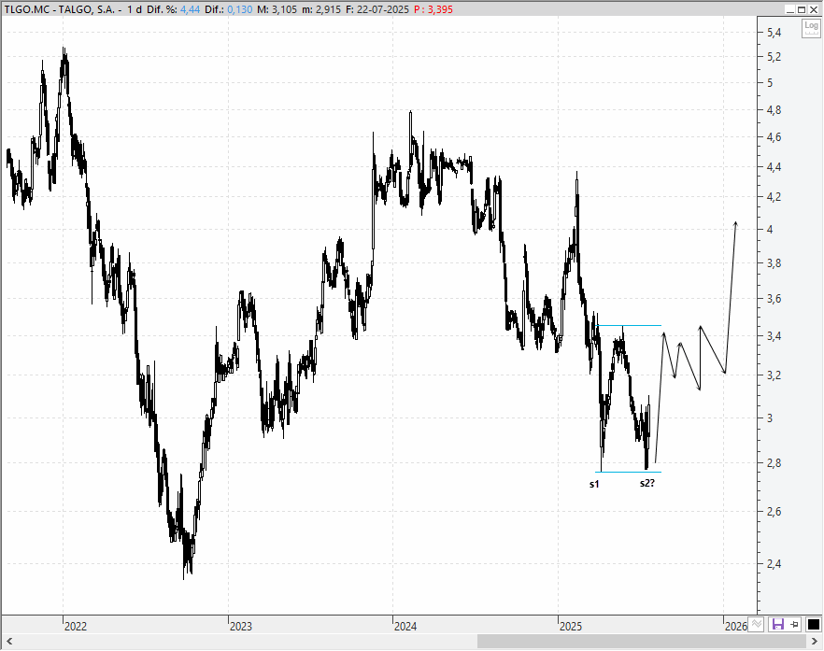The image size is (824, 651).
Task: Click the maximum value M: 3,105
Action: tap(277, 9)
